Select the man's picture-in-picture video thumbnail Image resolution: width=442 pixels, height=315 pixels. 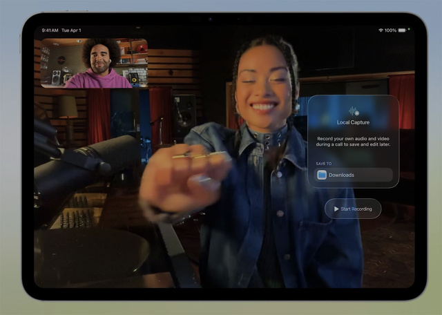[94, 64]
